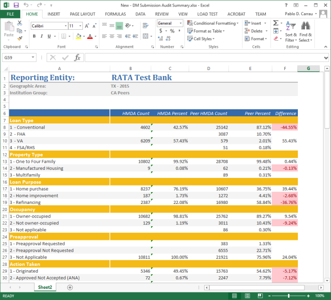331x300 pixels.
Task: Toggle align text left
Action: click(x=105, y=36)
